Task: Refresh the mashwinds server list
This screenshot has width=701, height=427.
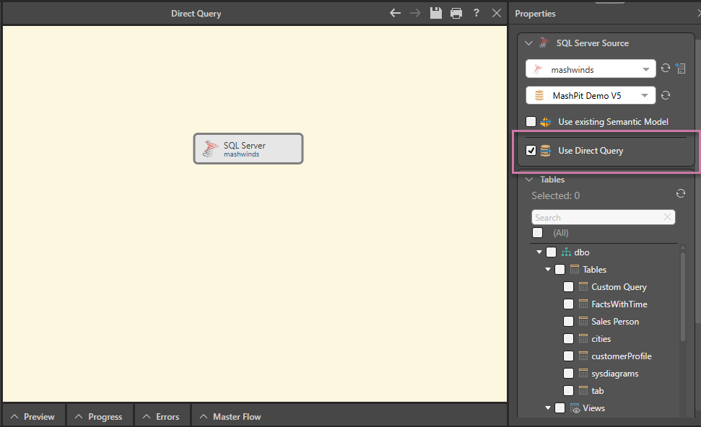Action: (666, 69)
